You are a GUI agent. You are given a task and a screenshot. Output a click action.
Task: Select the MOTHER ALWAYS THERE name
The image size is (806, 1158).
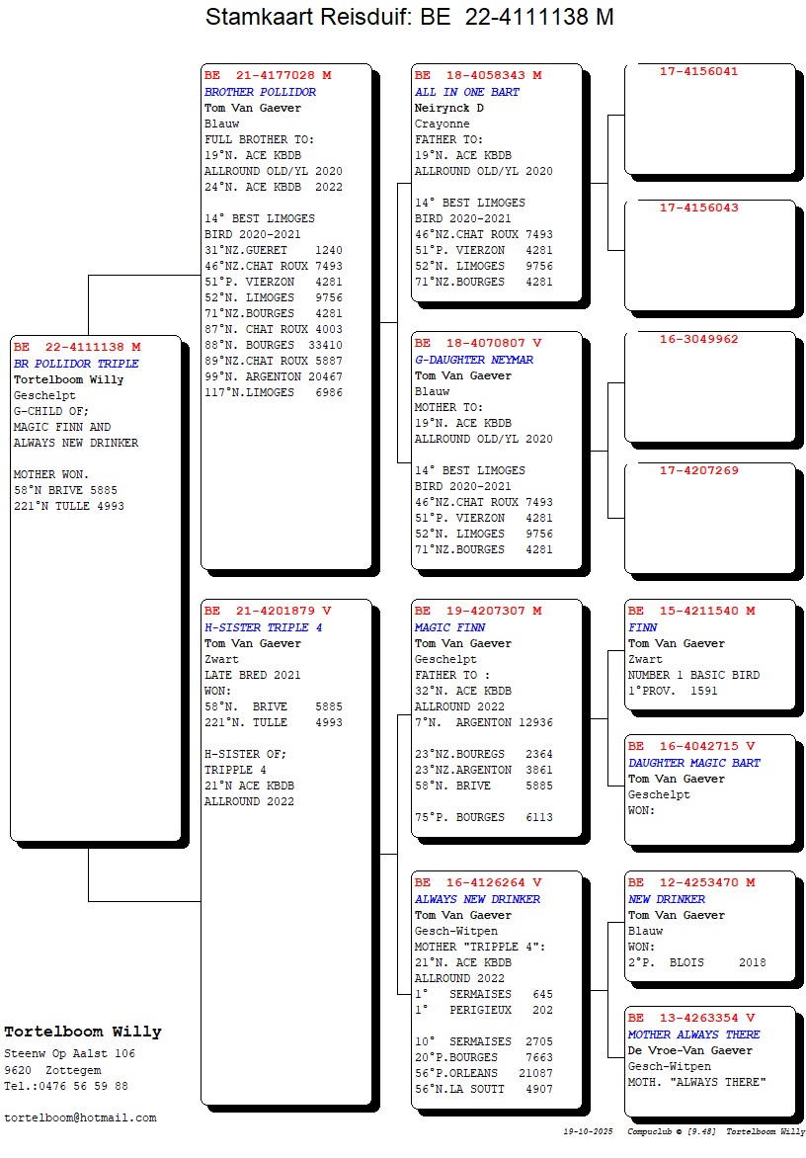coord(693,1034)
